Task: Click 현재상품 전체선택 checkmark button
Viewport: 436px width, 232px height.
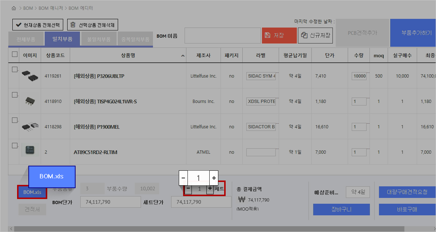Action: click(38, 25)
